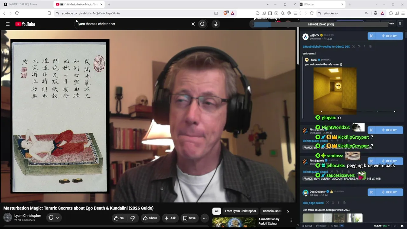Like the video with 9K likes
The image size is (407, 229).
point(119,218)
